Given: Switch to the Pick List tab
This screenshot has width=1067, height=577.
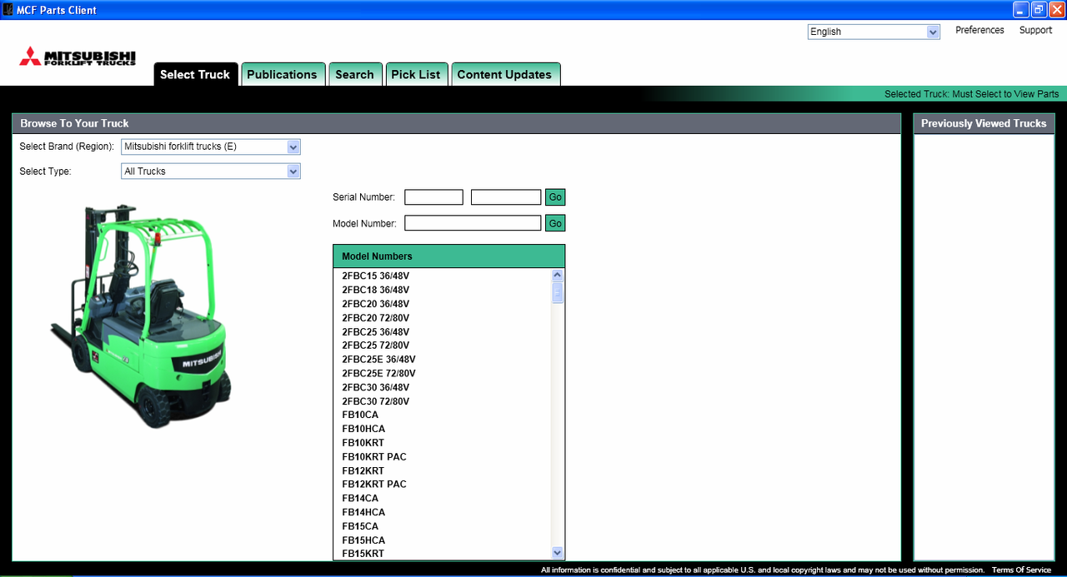Looking at the screenshot, I should pyautogui.click(x=416, y=74).
